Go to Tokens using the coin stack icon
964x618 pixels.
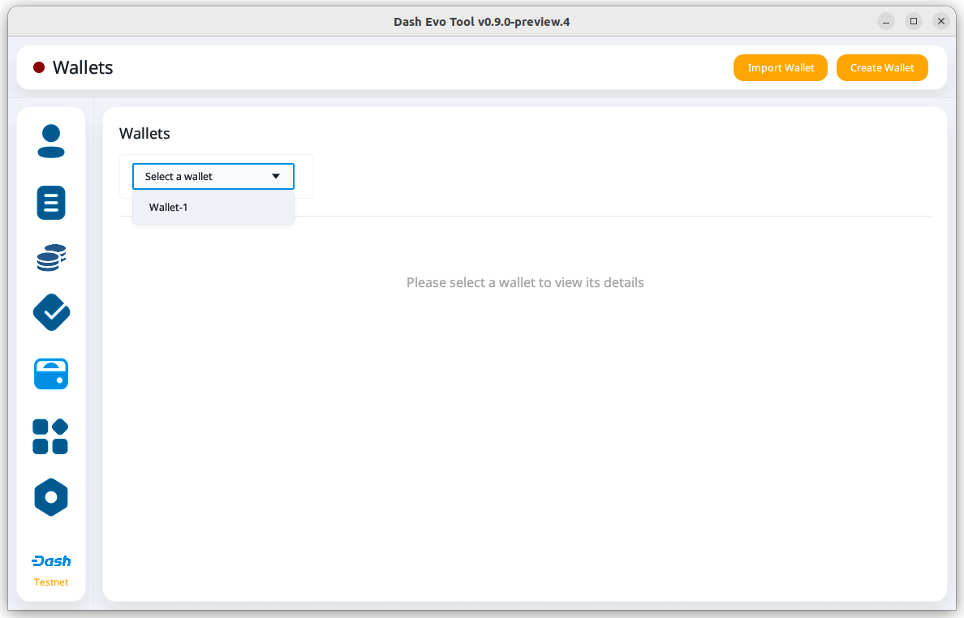(51, 258)
